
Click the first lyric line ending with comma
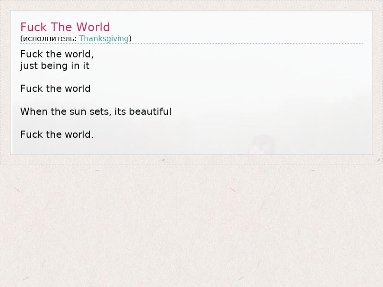pos(57,54)
